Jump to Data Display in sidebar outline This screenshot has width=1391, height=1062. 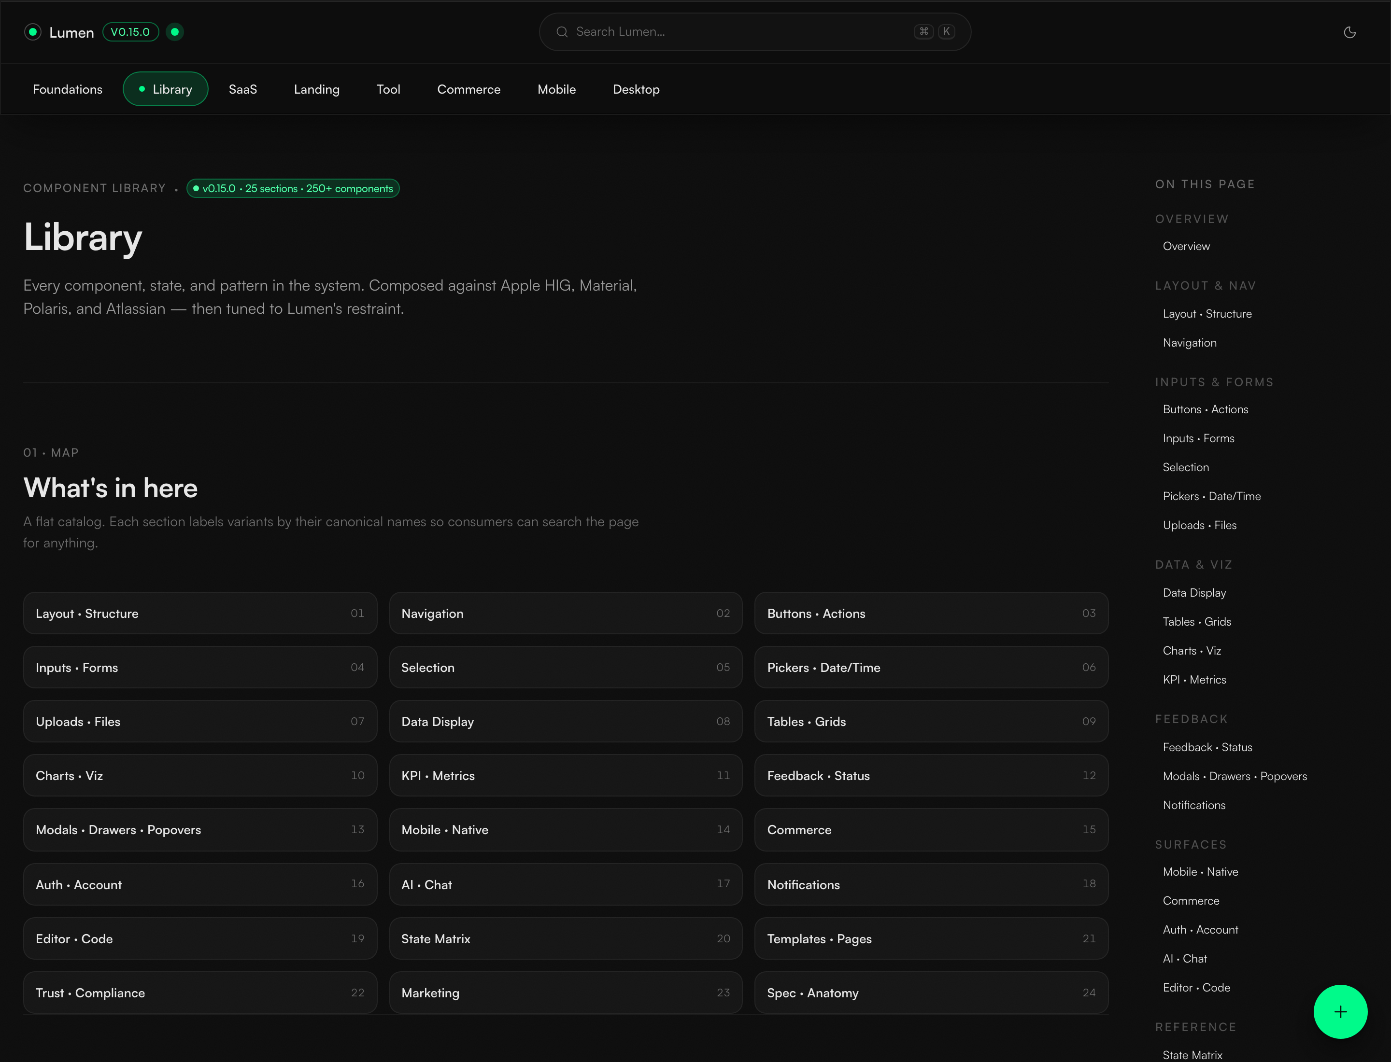1194,592
